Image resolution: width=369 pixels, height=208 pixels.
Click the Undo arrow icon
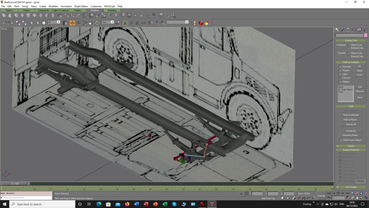coord(4,23)
